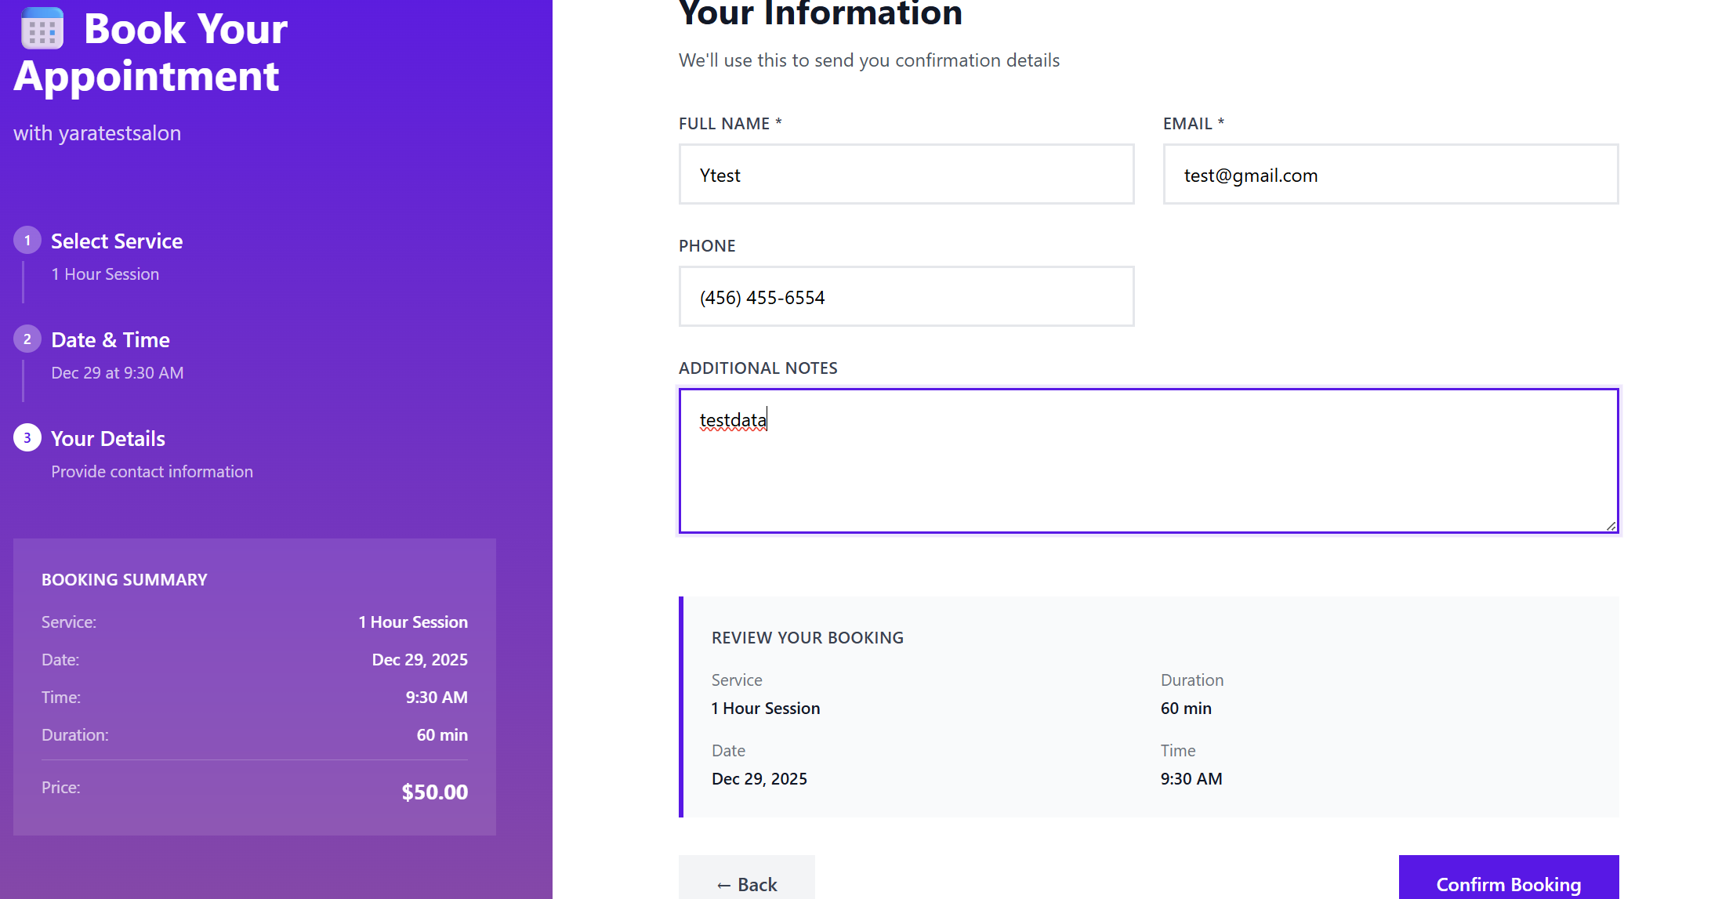Image resolution: width=1711 pixels, height=899 pixels.
Task: Click the step 1 circle icon
Action: (x=27, y=241)
